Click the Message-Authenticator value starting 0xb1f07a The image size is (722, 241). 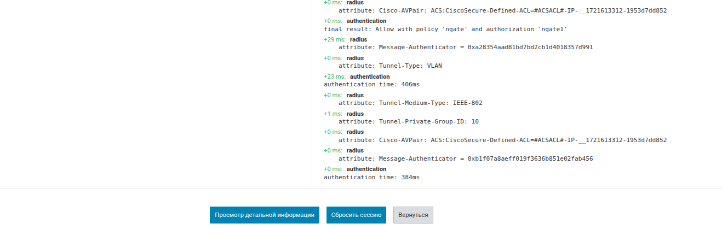[530, 159]
